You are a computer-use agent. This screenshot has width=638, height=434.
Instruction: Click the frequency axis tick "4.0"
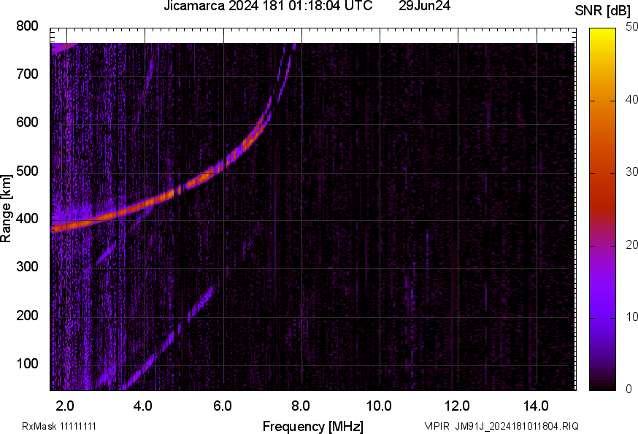(143, 406)
